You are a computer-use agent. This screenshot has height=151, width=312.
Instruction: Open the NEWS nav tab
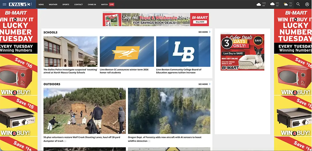coord(41,4)
